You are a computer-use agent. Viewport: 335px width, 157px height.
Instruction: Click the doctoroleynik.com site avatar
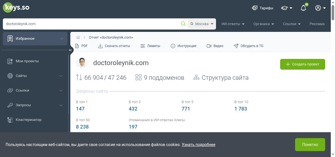pos(82,63)
